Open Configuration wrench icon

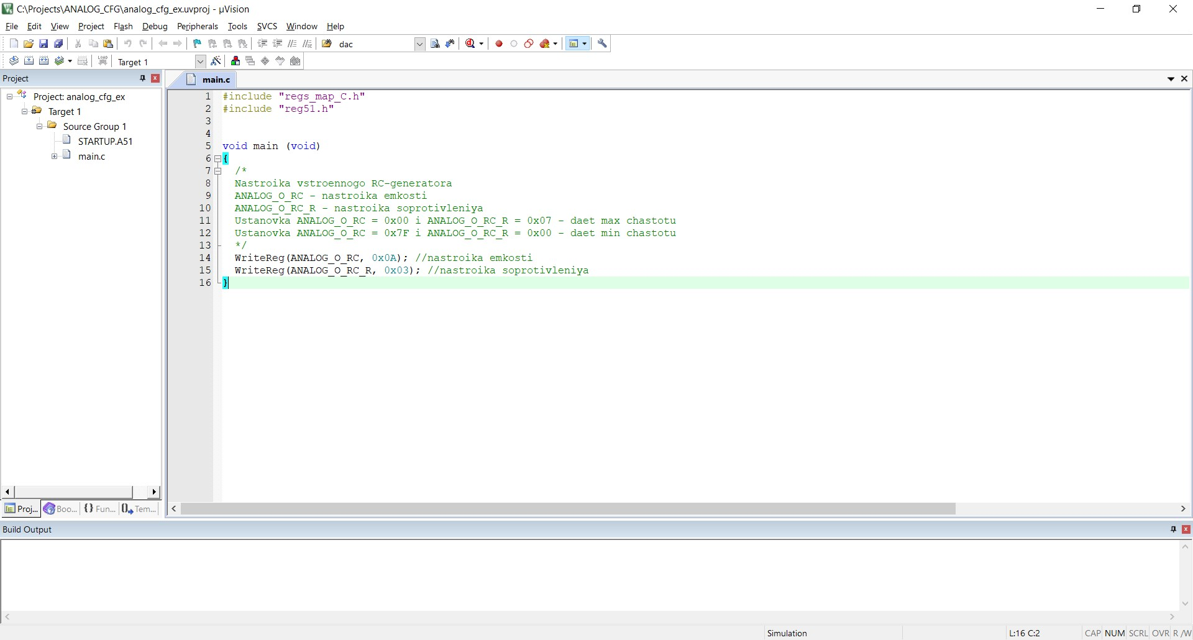[x=602, y=43]
